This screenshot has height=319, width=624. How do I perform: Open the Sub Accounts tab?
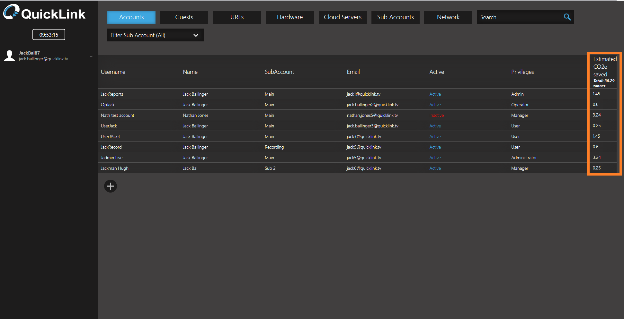point(395,17)
